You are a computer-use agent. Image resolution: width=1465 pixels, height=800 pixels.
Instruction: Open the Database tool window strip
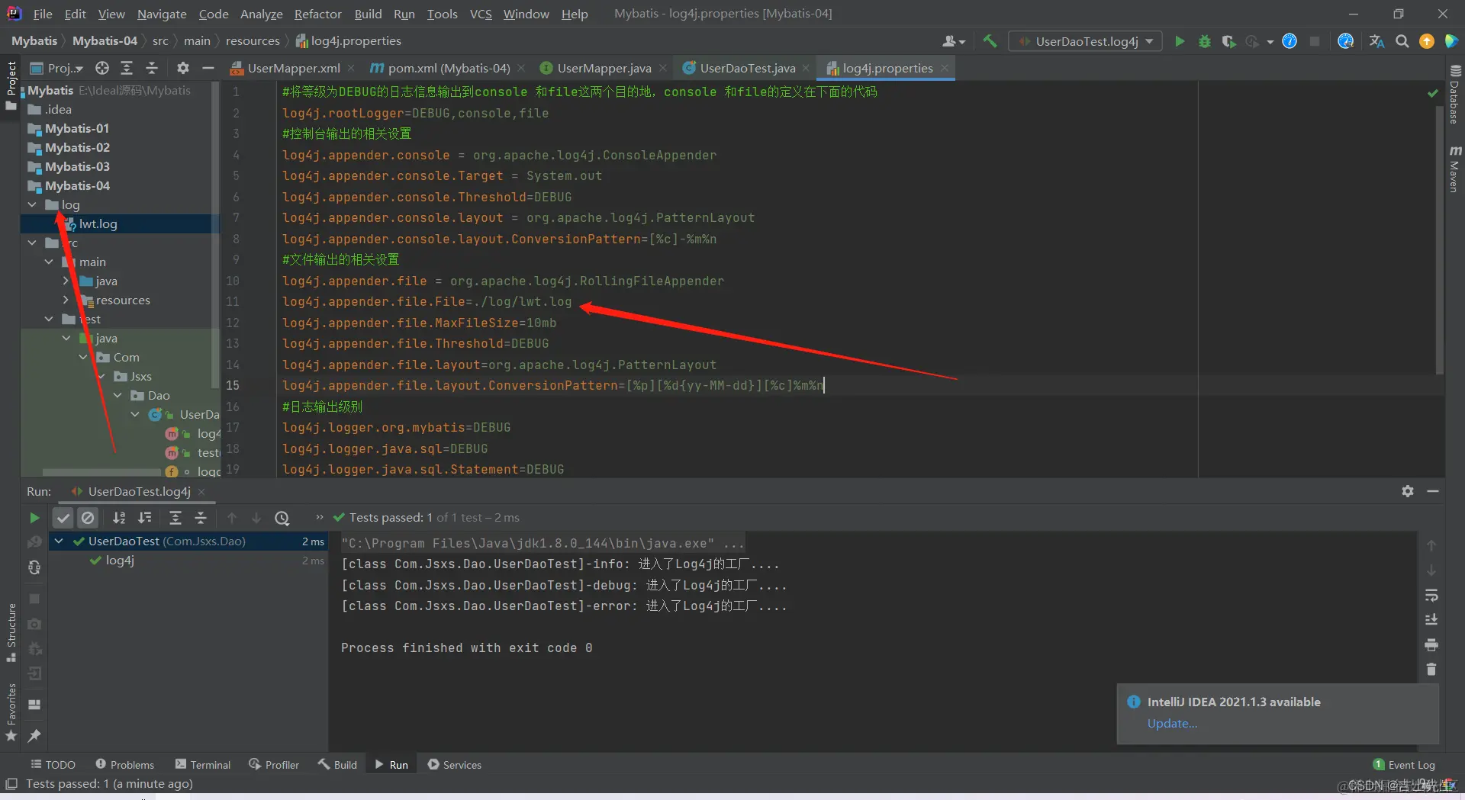tap(1455, 95)
